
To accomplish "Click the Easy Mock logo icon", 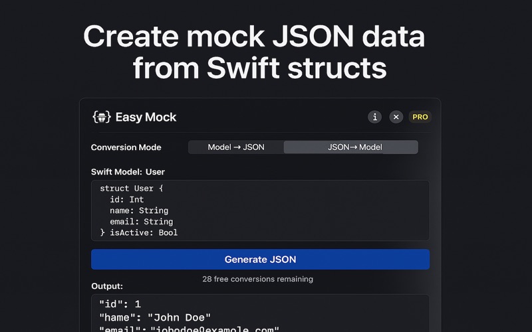I will click(102, 118).
